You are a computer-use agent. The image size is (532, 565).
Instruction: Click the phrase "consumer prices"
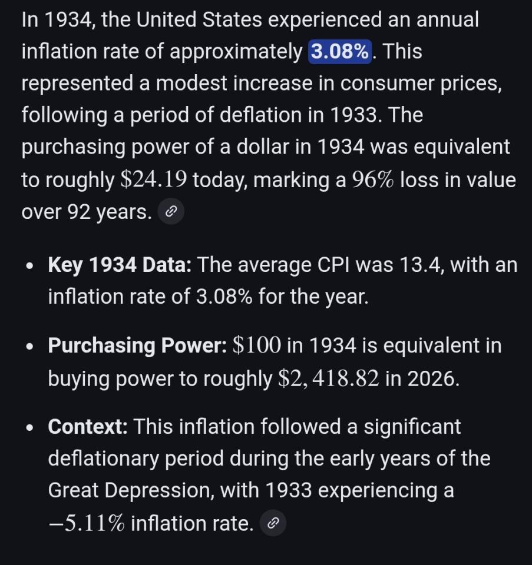coord(420,84)
